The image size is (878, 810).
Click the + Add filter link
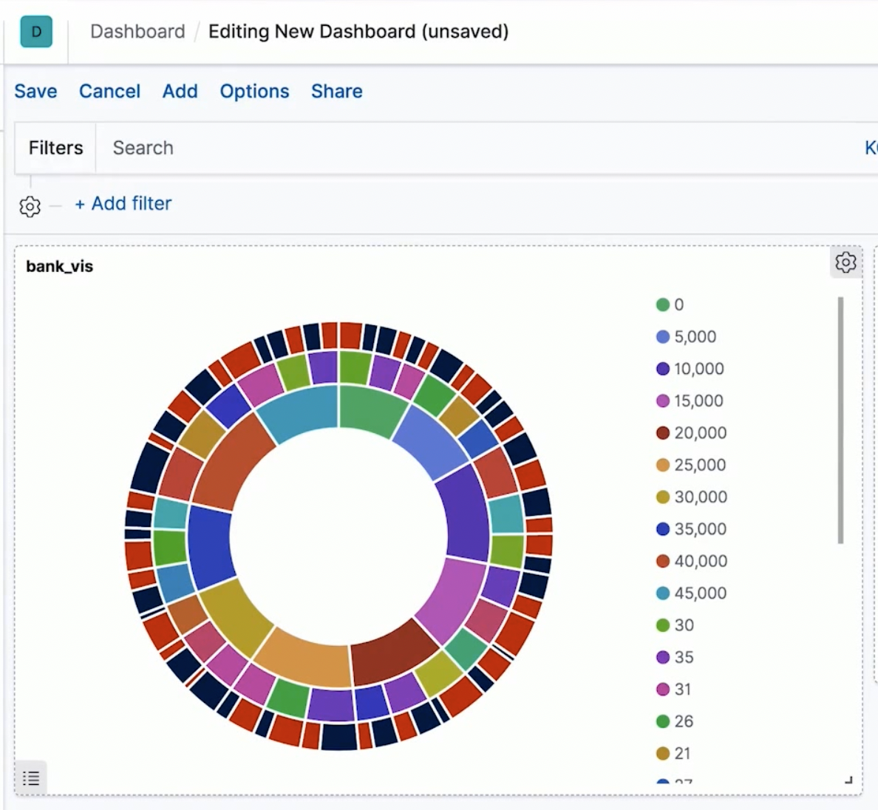(x=123, y=203)
